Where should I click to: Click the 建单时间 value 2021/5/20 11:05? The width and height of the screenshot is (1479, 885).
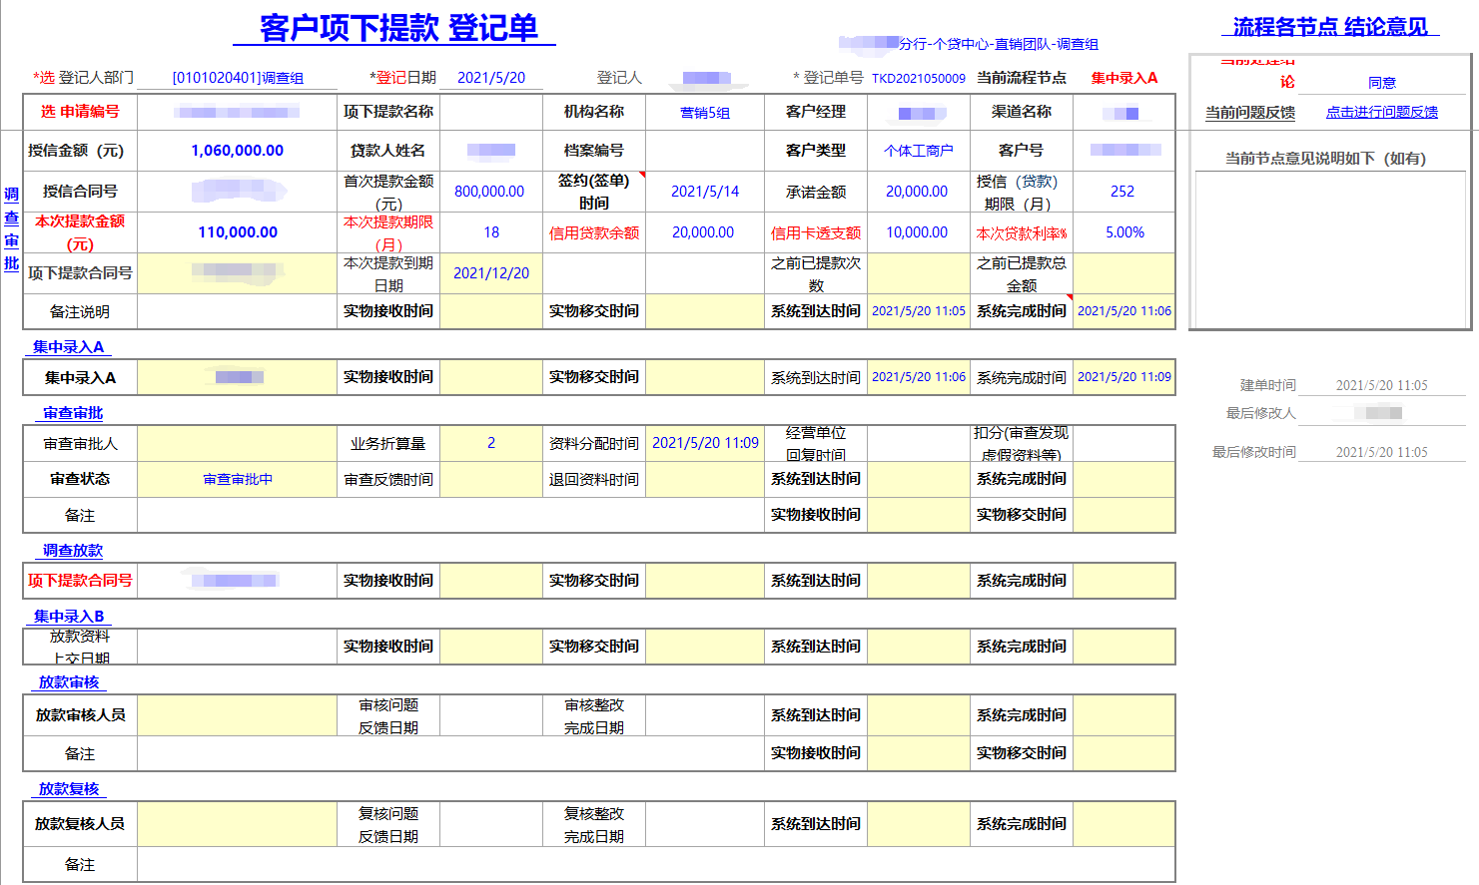click(x=1382, y=385)
